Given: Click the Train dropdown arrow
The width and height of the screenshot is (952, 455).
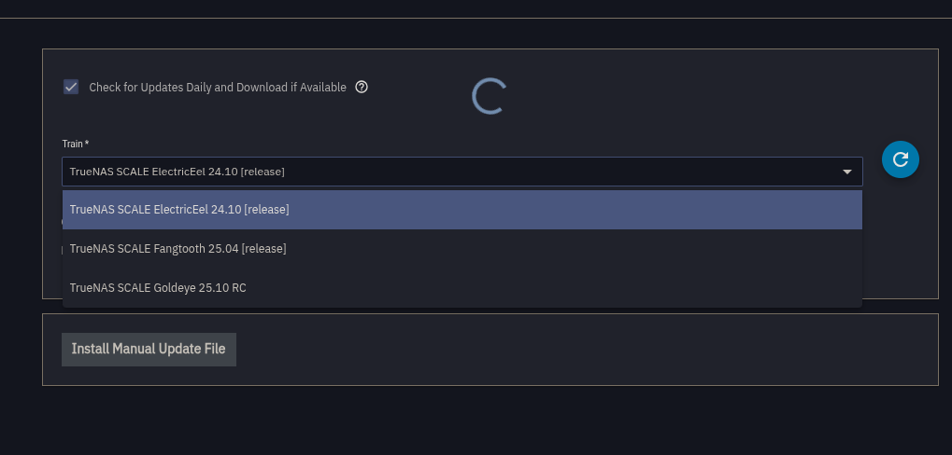Looking at the screenshot, I should (847, 172).
